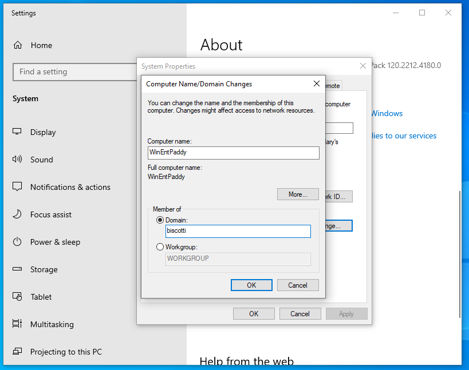Select the Sound speaker icon
469x370 pixels.
[18, 160]
